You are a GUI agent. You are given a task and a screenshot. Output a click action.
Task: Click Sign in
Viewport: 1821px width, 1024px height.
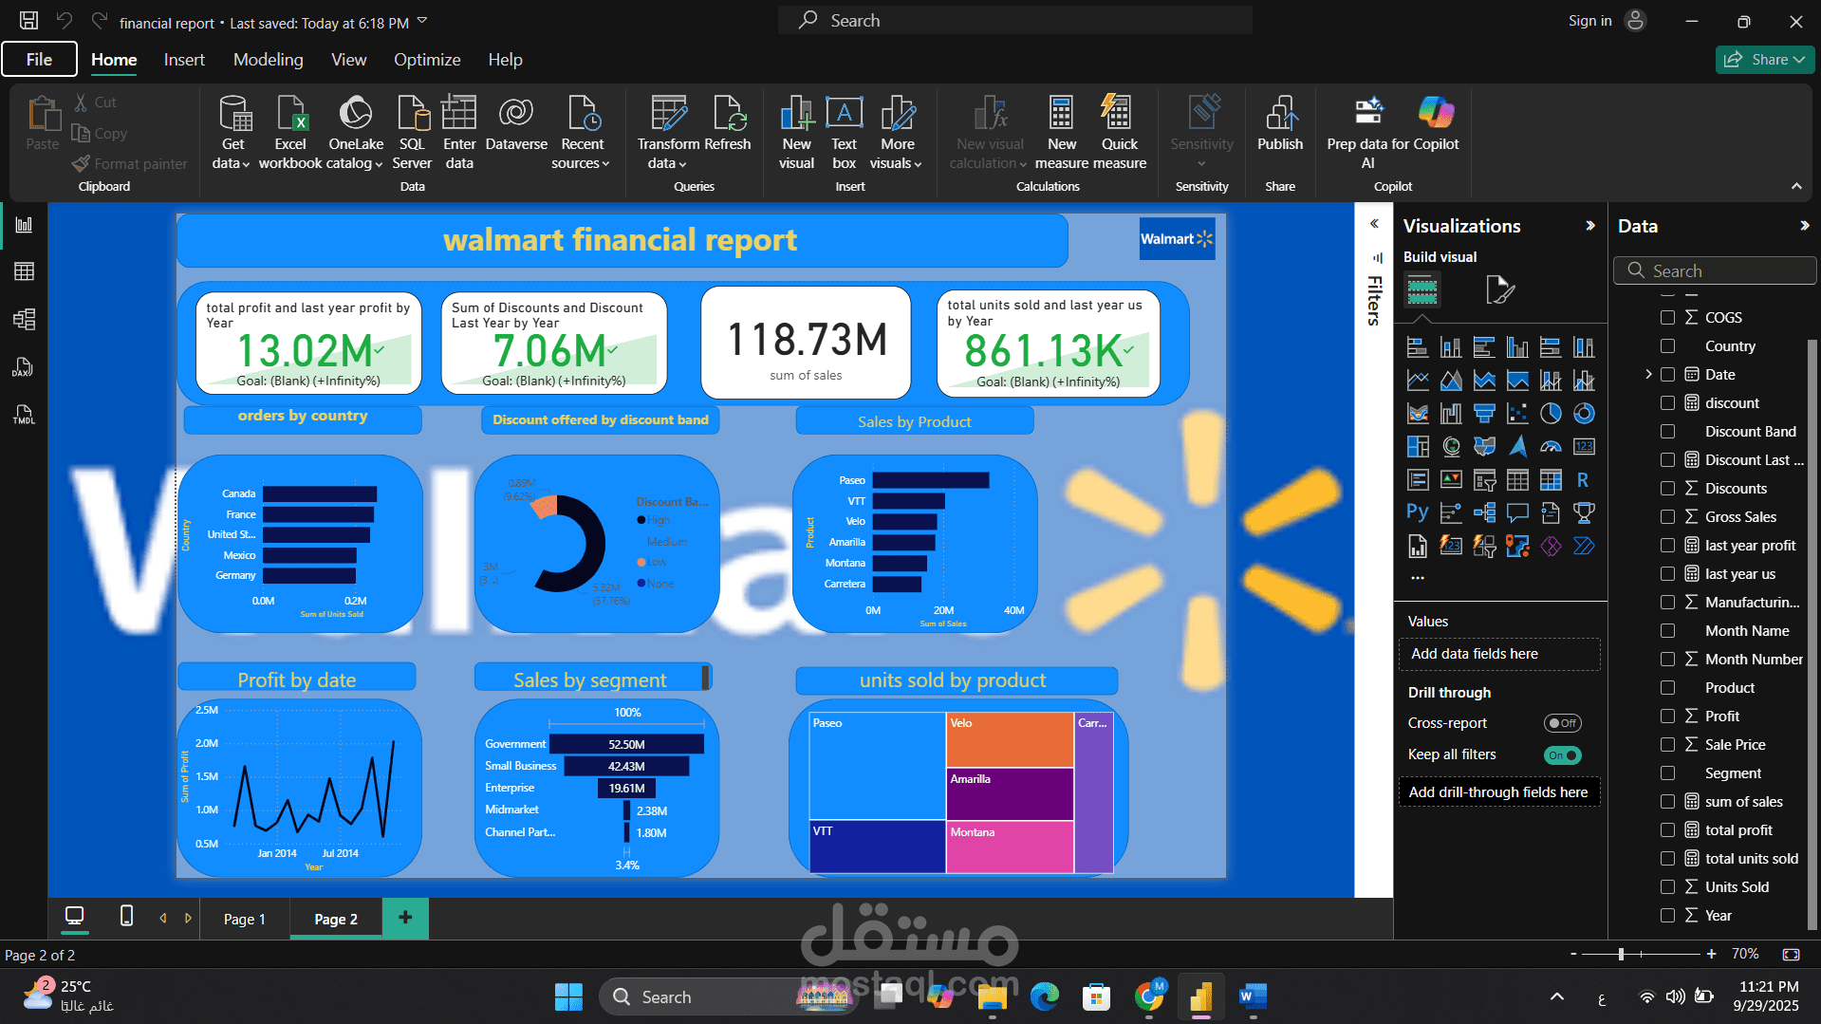[1589, 21]
